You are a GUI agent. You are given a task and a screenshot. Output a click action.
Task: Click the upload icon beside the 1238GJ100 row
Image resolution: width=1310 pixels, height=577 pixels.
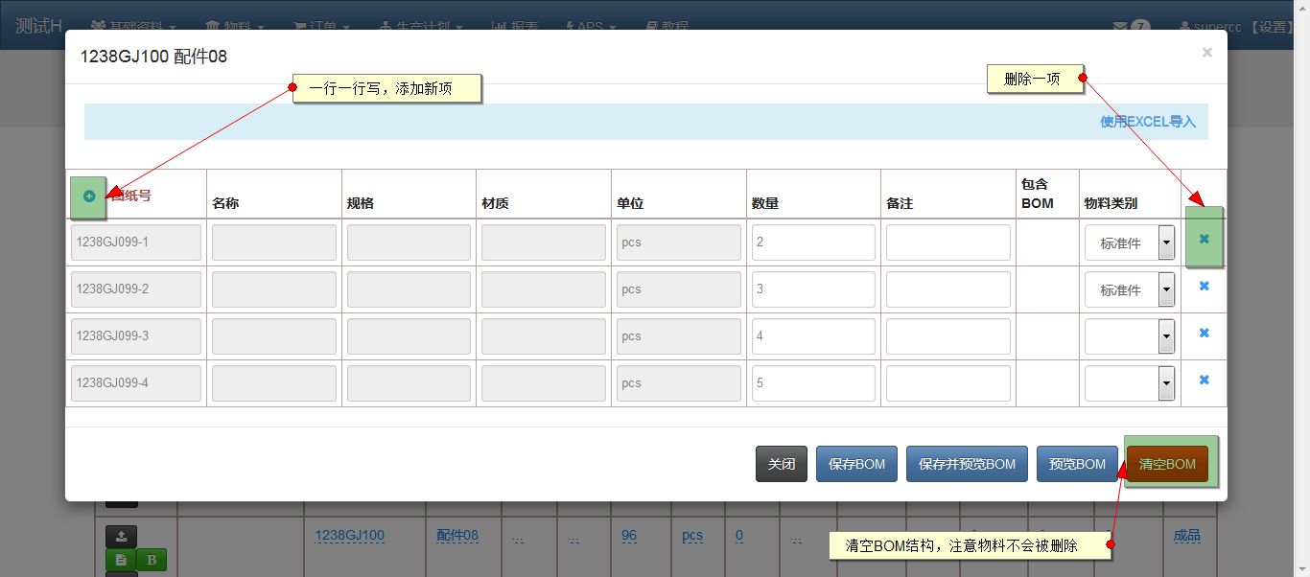pyautogui.click(x=120, y=536)
